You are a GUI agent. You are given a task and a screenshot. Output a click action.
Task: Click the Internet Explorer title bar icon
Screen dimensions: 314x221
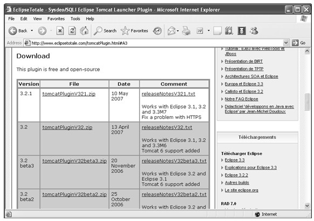pyautogui.click(x=9, y=9)
